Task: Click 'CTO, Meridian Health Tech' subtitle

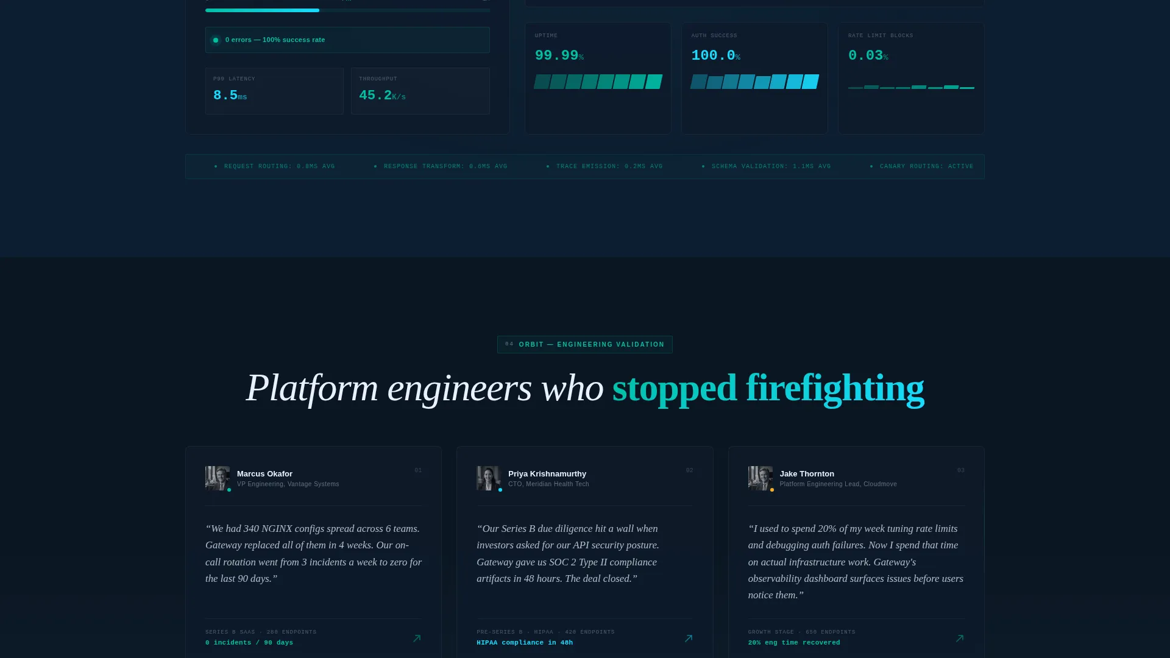Action: [x=548, y=484]
